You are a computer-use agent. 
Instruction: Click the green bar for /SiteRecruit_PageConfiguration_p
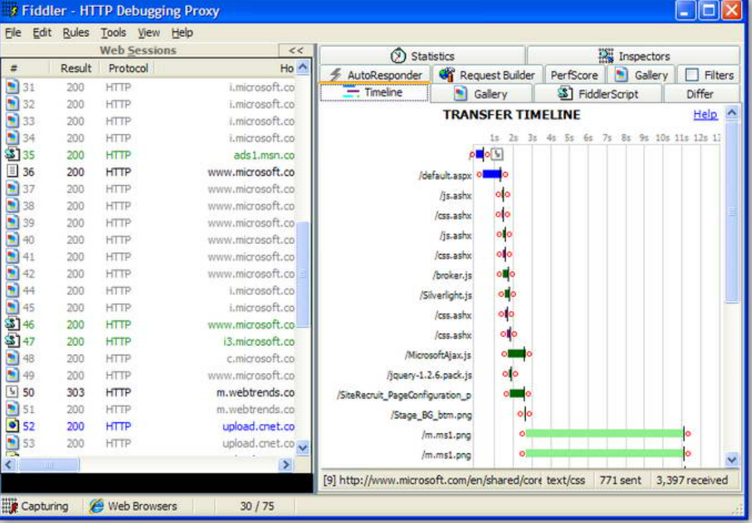point(517,394)
